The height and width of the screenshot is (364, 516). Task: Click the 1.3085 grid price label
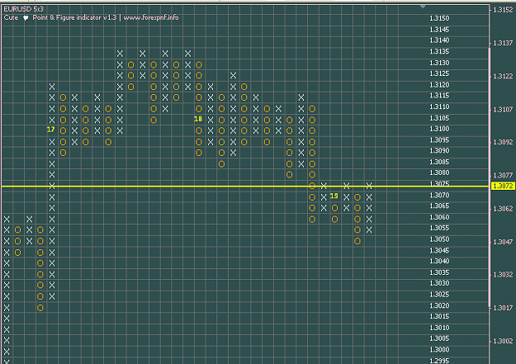(439, 162)
